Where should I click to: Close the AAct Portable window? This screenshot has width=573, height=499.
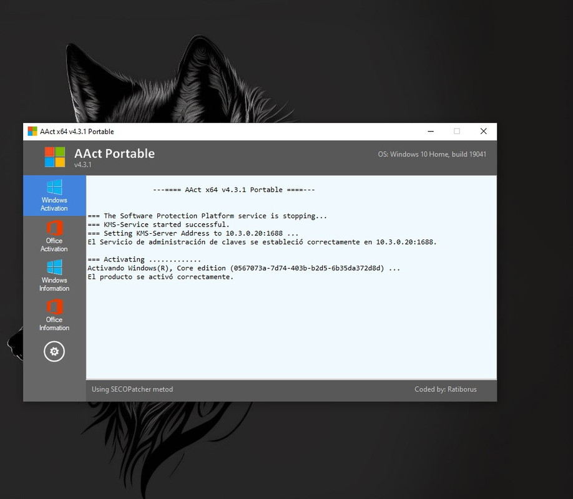pos(484,131)
